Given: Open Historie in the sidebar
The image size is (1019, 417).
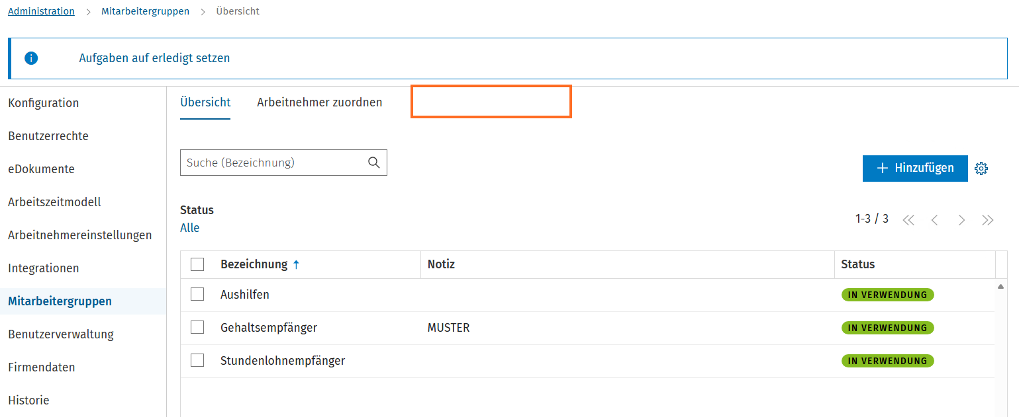Looking at the screenshot, I should [x=28, y=400].
